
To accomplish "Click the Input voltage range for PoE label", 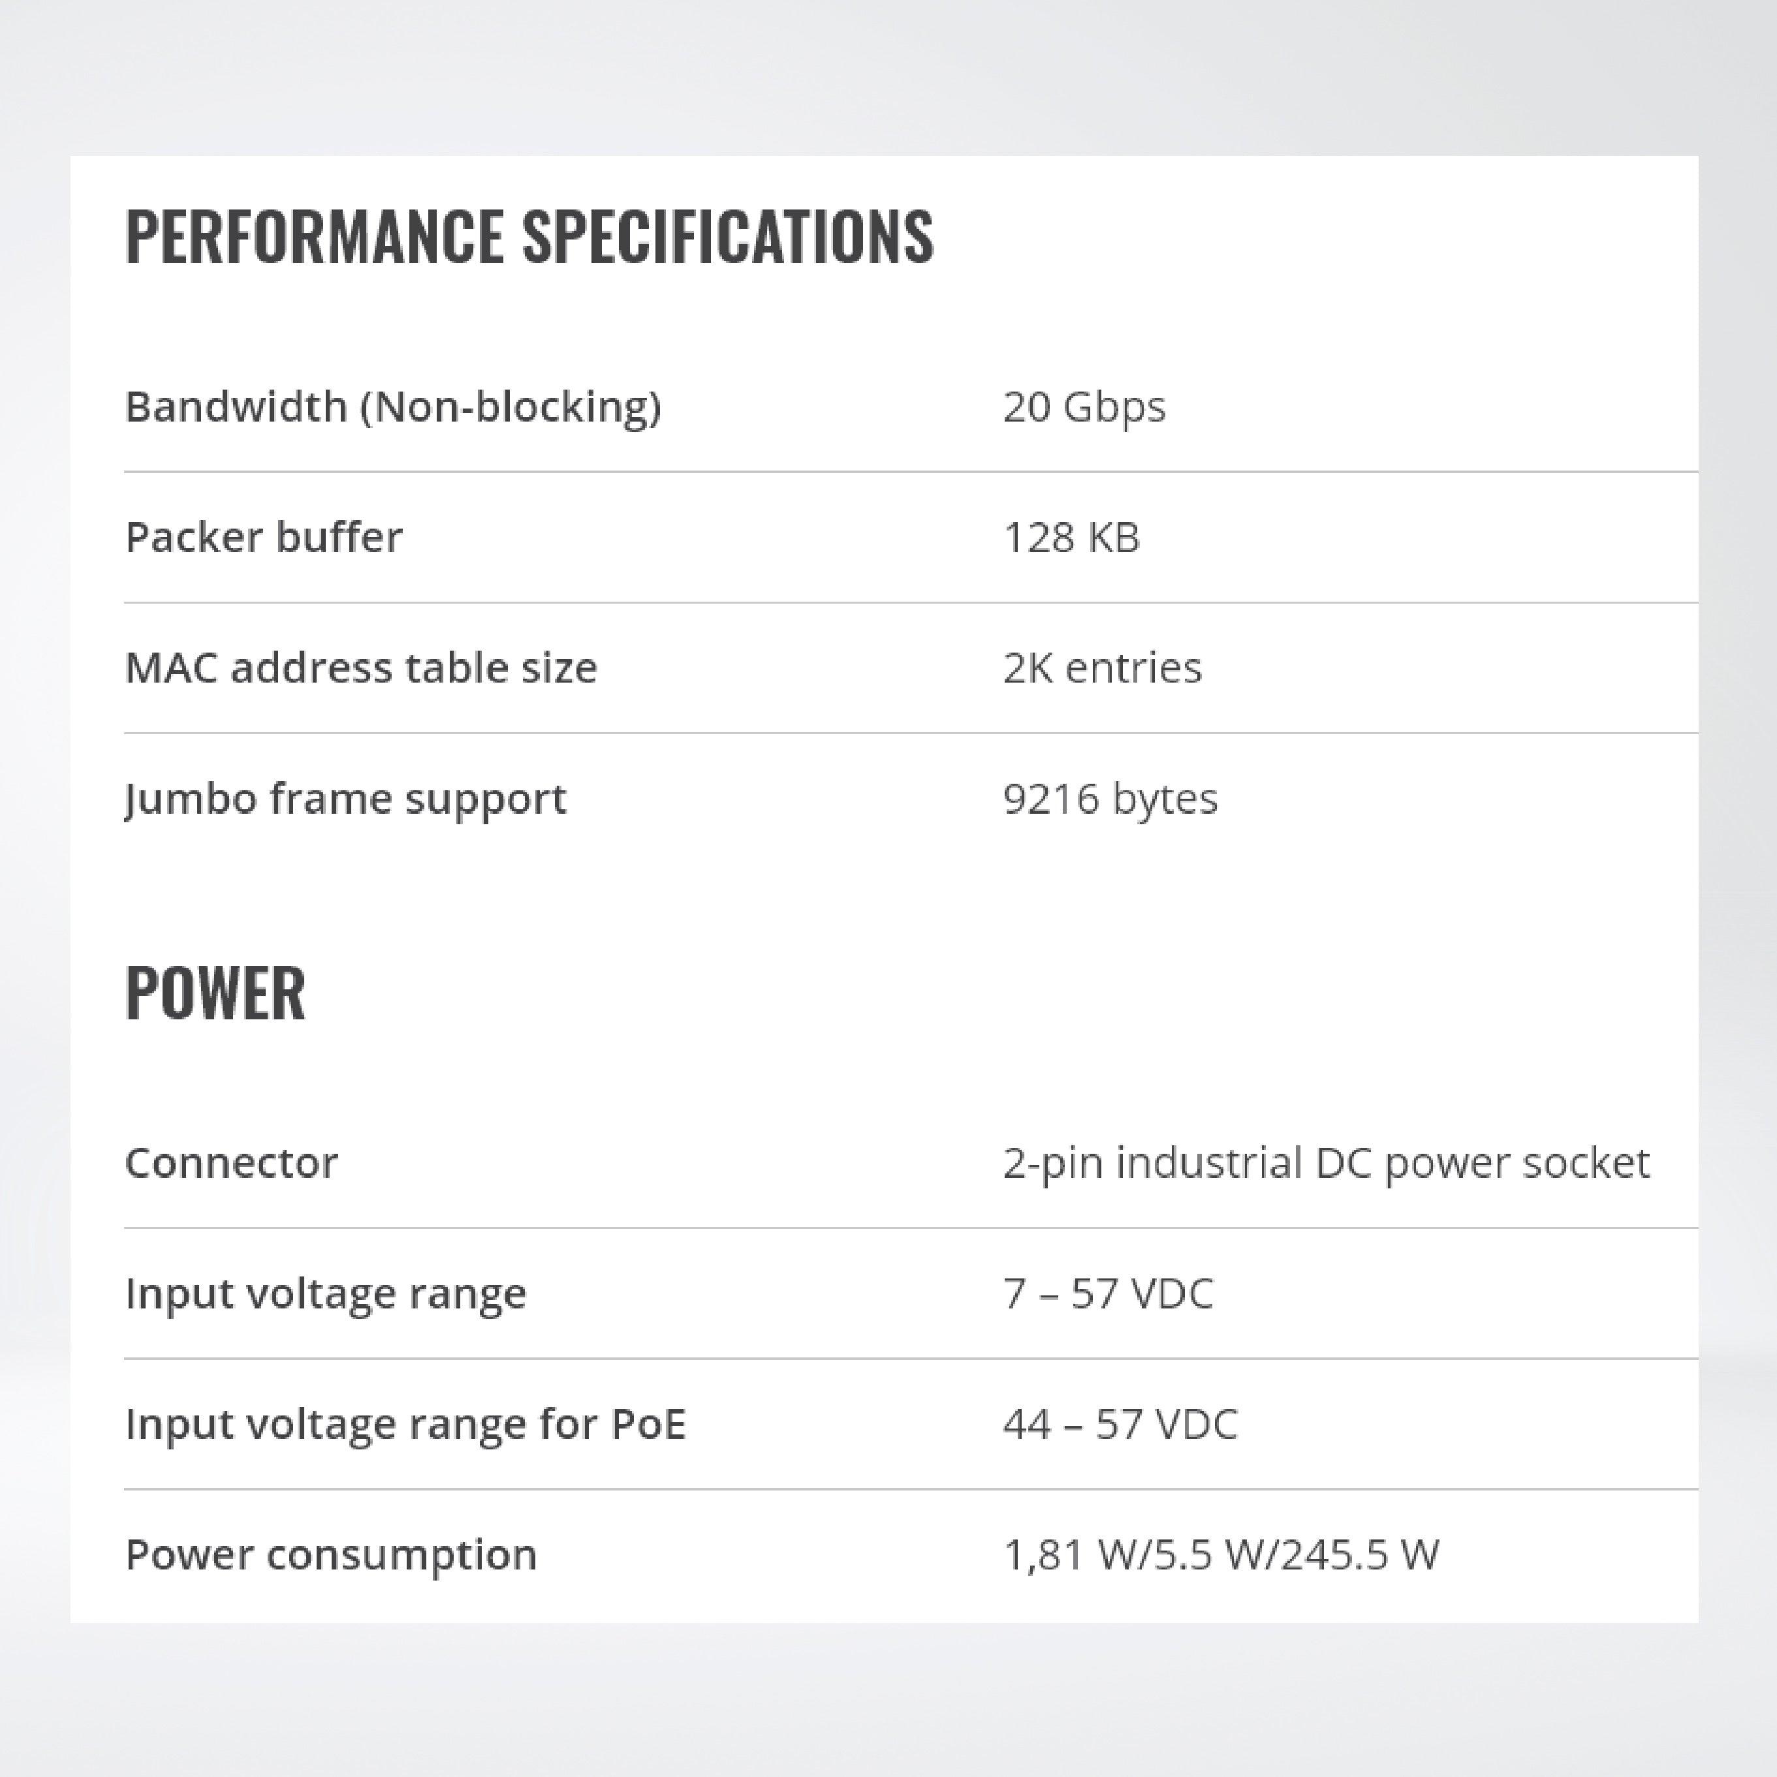I will (x=406, y=1424).
